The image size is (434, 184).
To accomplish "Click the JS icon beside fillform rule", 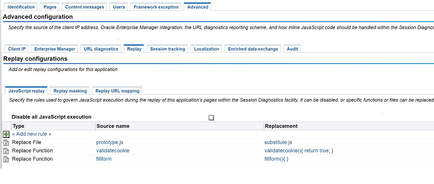I will 6,159.
